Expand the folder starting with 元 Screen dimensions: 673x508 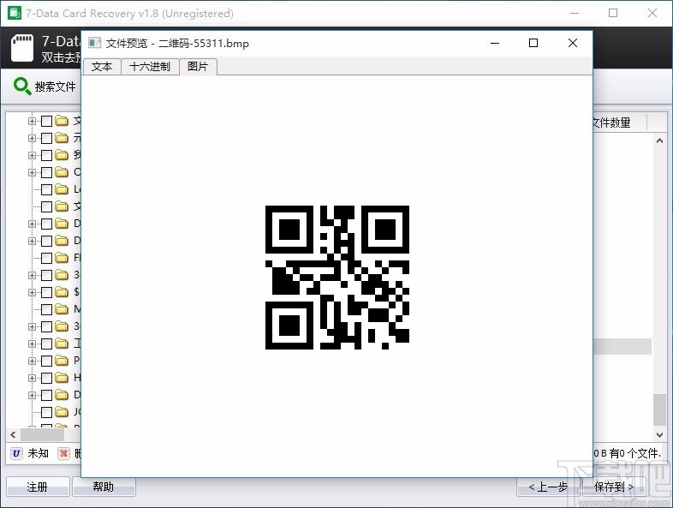pos(32,138)
